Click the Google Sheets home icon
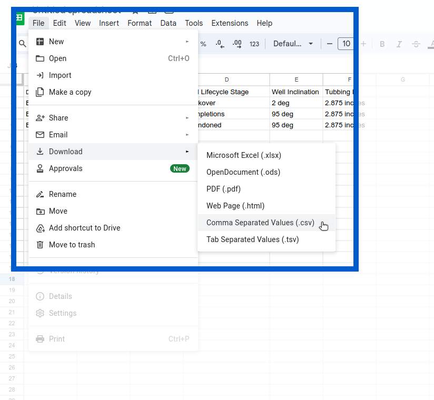The image size is (434, 400). tap(19, 18)
